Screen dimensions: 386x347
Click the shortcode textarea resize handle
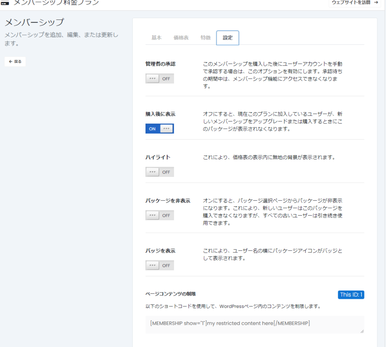(362, 332)
